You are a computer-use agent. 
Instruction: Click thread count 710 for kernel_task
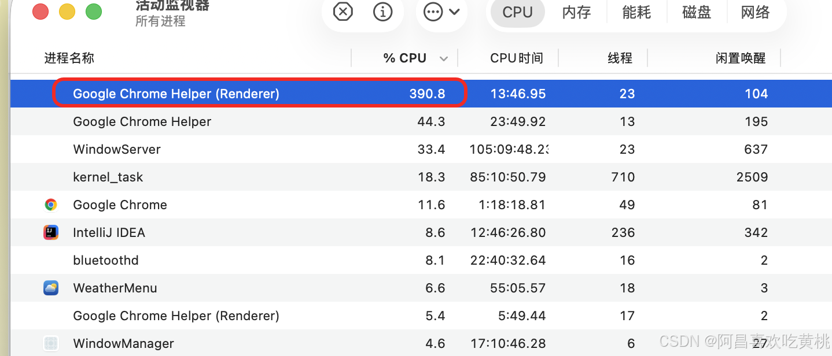[623, 177]
